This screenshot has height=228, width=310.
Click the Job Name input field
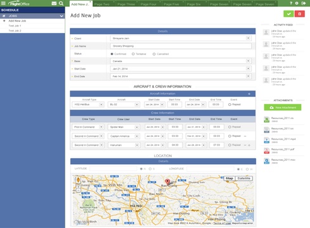click(181, 46)
